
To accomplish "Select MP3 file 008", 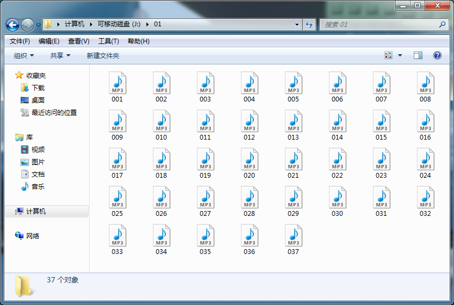I will tap(426, 87).
